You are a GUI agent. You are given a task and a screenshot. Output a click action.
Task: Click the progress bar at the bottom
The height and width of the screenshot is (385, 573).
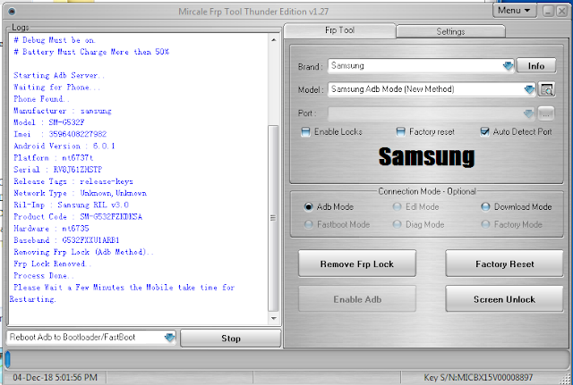click(x=286, y=359)
